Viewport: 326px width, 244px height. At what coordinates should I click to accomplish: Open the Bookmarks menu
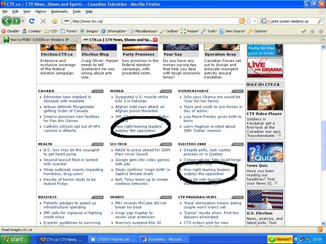(59, 12)
